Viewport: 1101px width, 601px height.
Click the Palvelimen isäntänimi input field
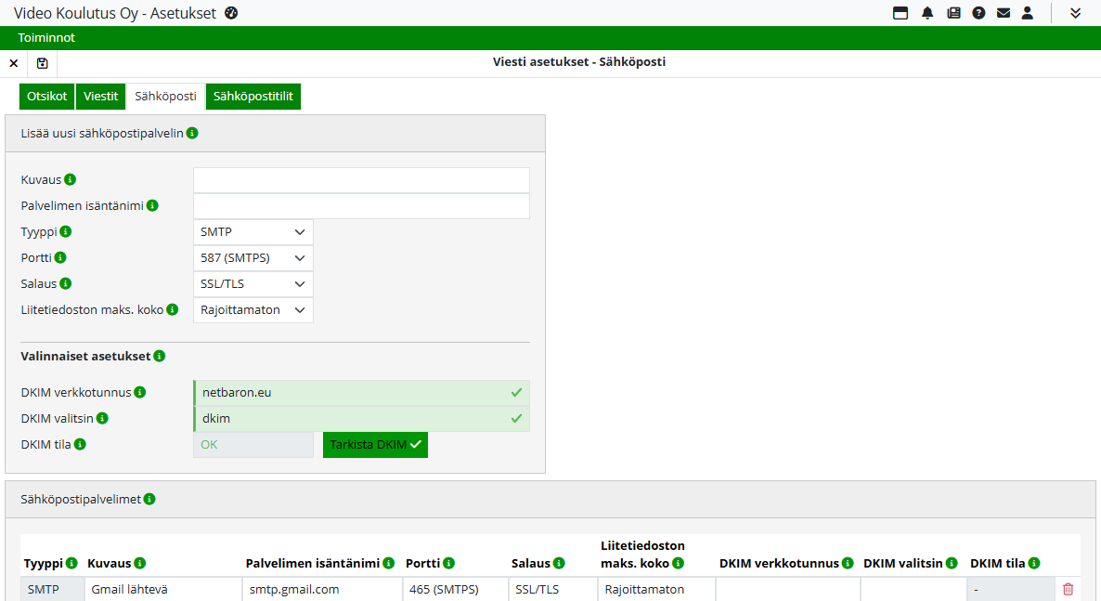[361, 206]
